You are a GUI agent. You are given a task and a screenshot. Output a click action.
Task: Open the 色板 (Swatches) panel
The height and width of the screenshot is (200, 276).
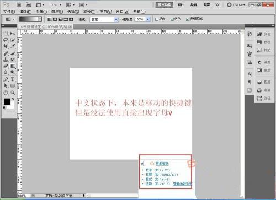264,42
